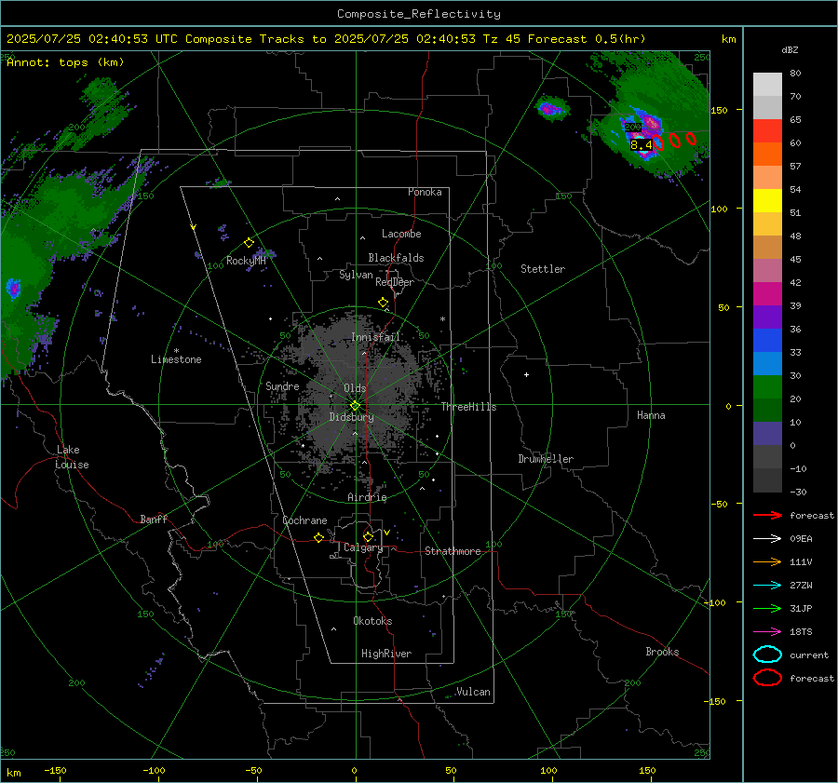Click the 'Annot: tops (km)' annotation label
The image size is (838, 783).
click(x=65, y=62)
